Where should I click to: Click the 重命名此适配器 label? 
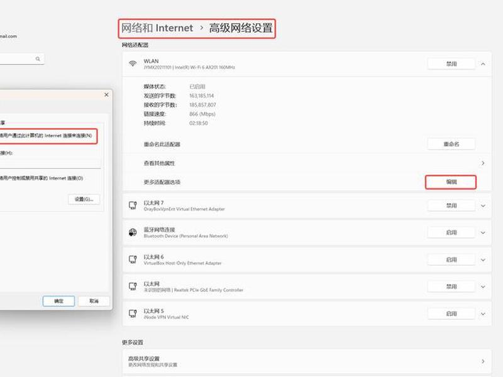pos(162,145)
